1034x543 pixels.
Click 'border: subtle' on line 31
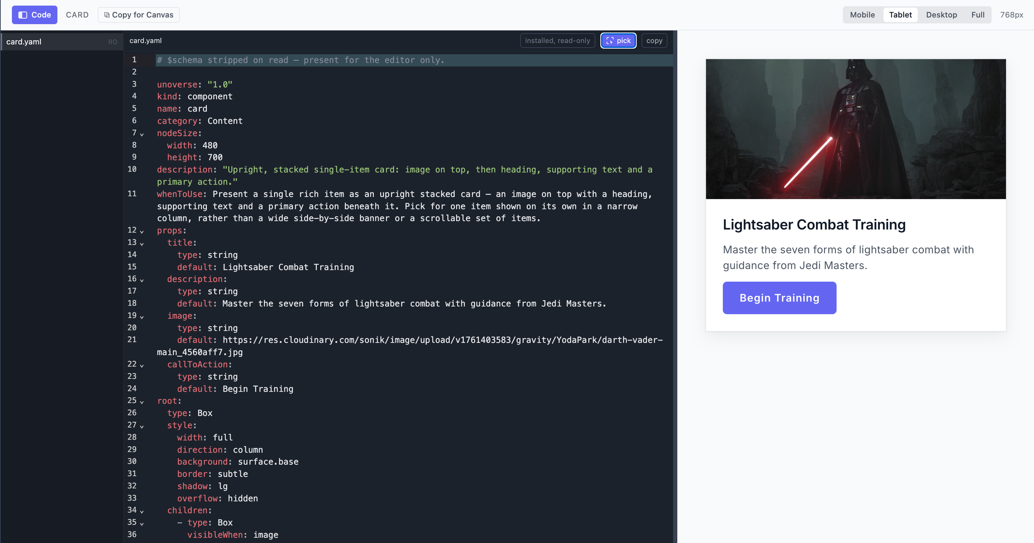click(212, 474)
